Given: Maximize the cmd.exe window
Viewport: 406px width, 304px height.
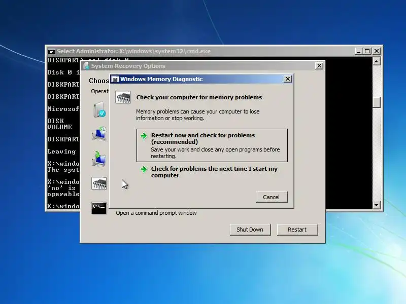Looking at the screenshot, I should [367, 51].
